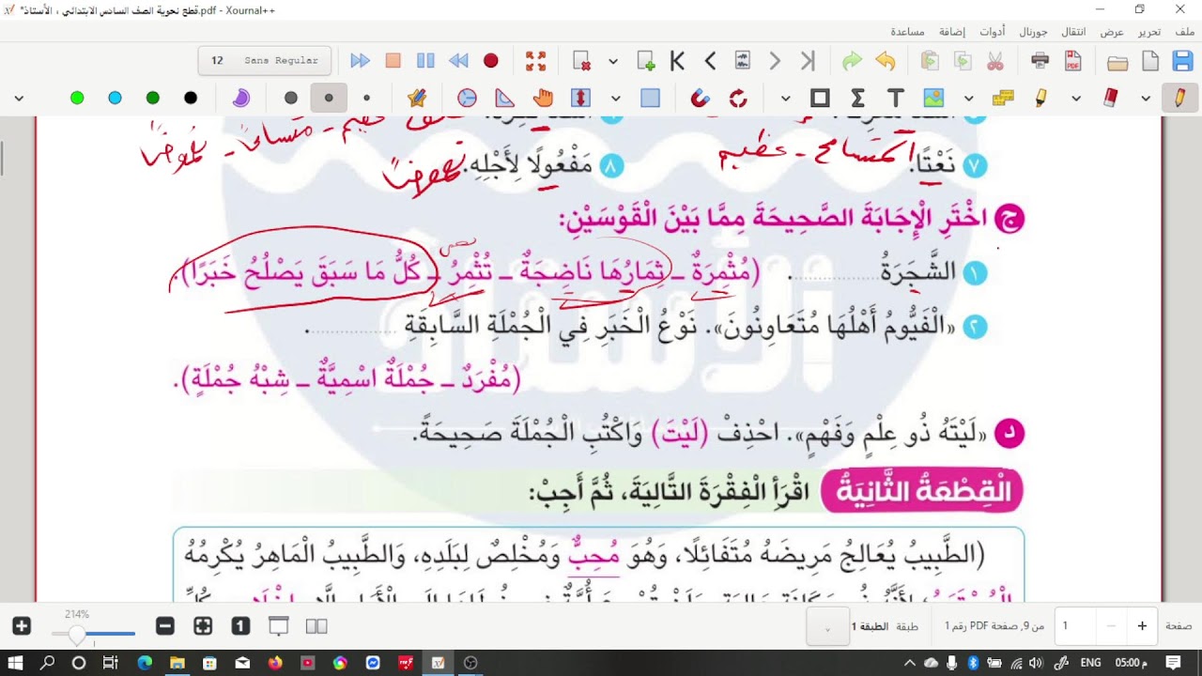Viewport: 1202px width, 676px height.
Task: Toggle grid snapping magnet icon
Action: 701,98
